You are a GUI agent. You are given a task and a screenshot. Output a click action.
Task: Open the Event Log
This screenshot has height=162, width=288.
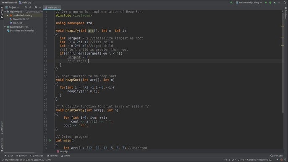(276, 156)
